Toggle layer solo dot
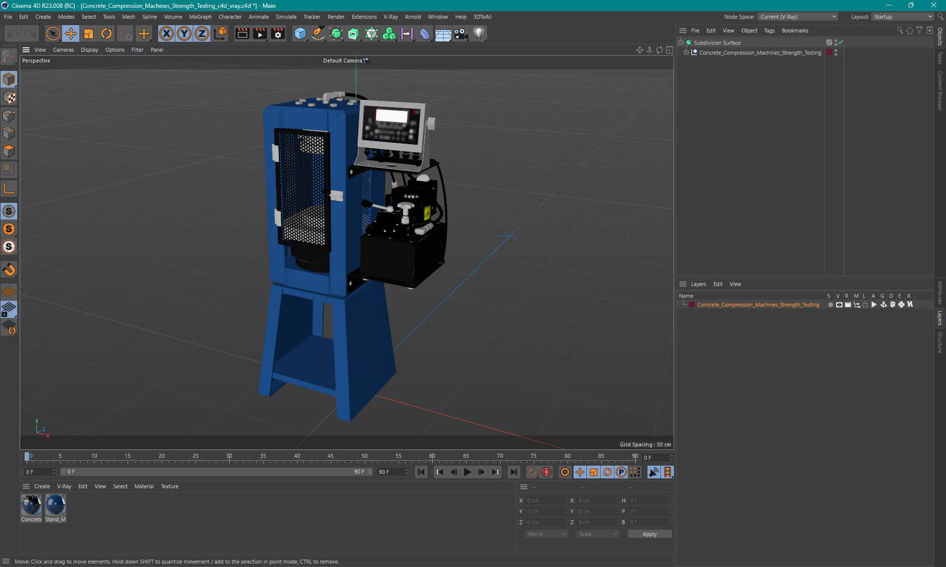This screenshot has width=946, height=567. [x=831, y=305]
